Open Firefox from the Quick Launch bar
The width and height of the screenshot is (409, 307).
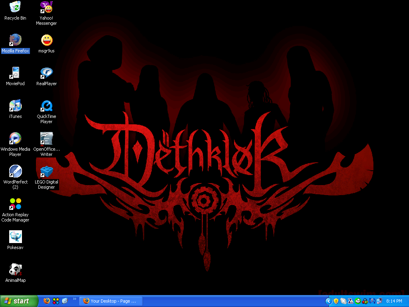coord(47,301)
